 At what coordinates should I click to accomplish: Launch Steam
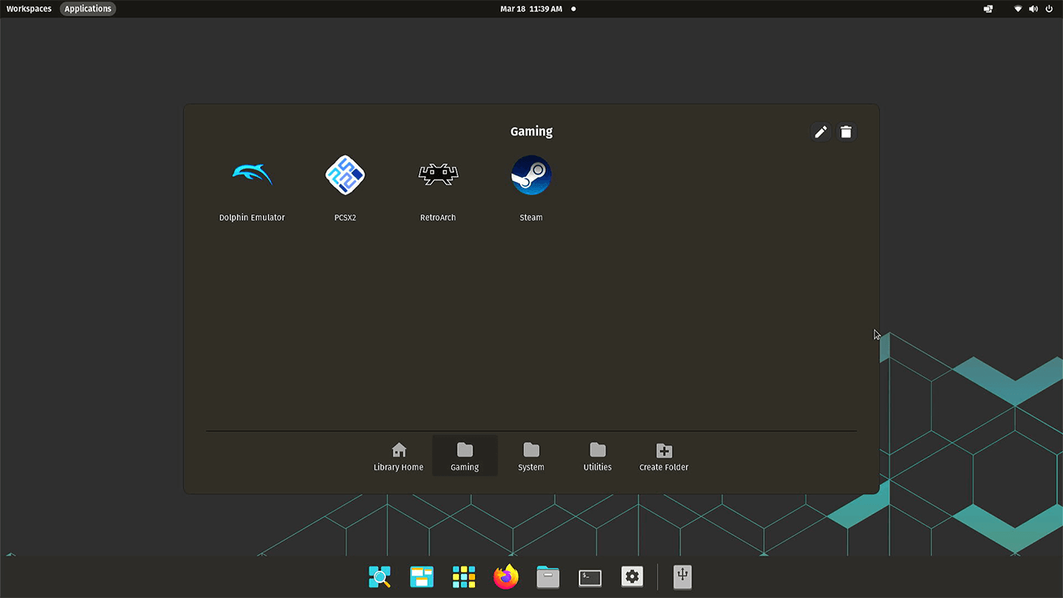[531, 176]
